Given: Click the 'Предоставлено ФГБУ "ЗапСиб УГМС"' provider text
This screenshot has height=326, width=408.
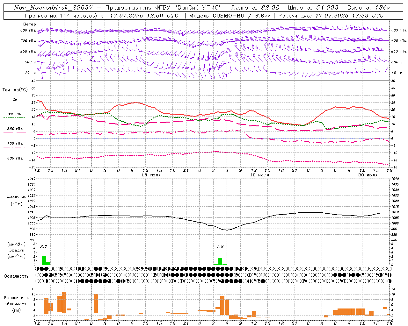Looking at the screenshot, I should [163, 8].
